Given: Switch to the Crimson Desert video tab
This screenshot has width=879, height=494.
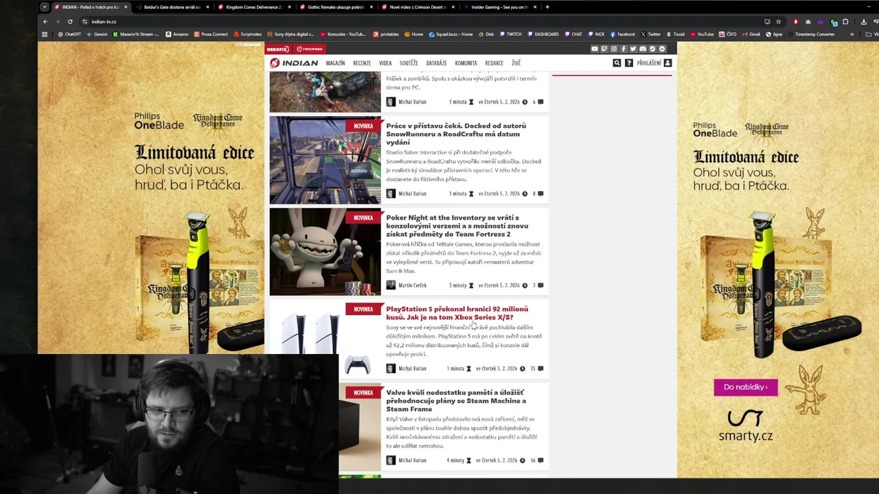Looking at the screenshot, I should point(417,7).
